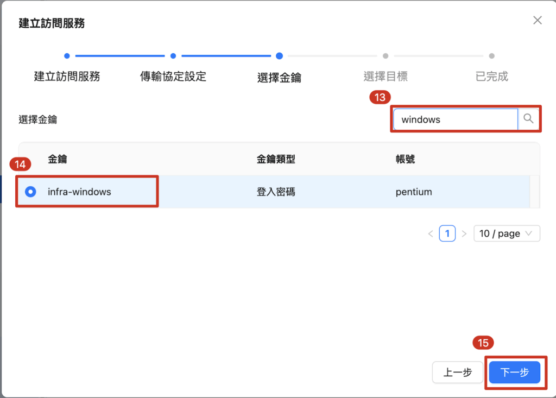Image resolution: width=556 pixels, height=398 pixels.
Task: Select the 已完成 step label
Action: [491, 77]
